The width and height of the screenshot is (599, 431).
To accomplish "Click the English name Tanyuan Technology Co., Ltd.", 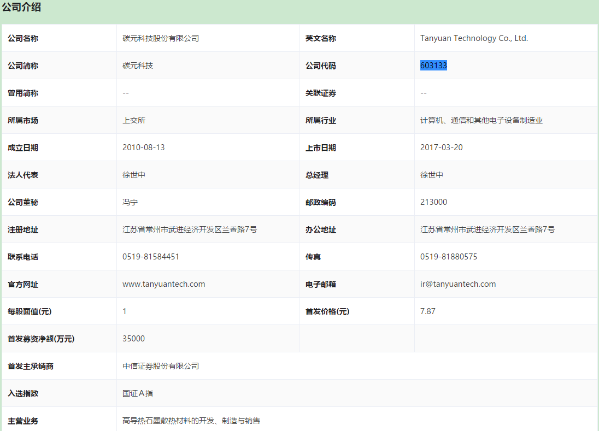I will (x=474, y=38).
